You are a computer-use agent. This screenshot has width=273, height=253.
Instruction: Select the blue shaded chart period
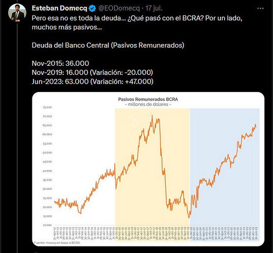[225, 175]
